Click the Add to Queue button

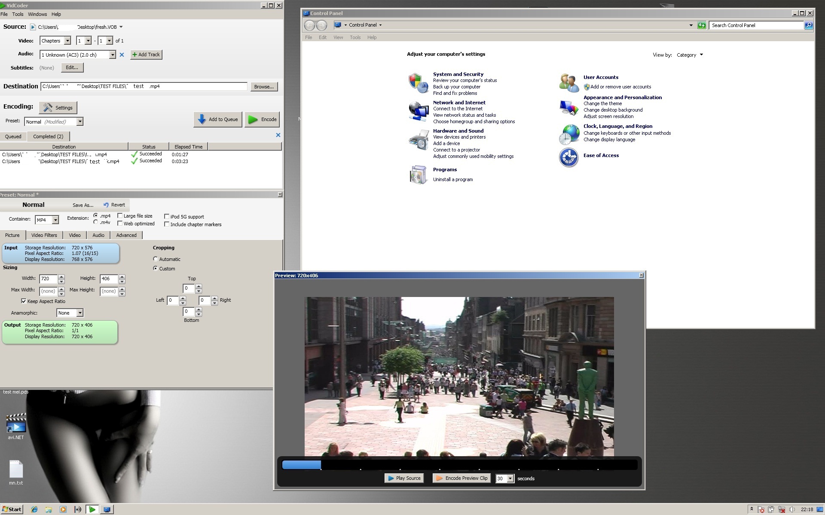pos(218,119)
